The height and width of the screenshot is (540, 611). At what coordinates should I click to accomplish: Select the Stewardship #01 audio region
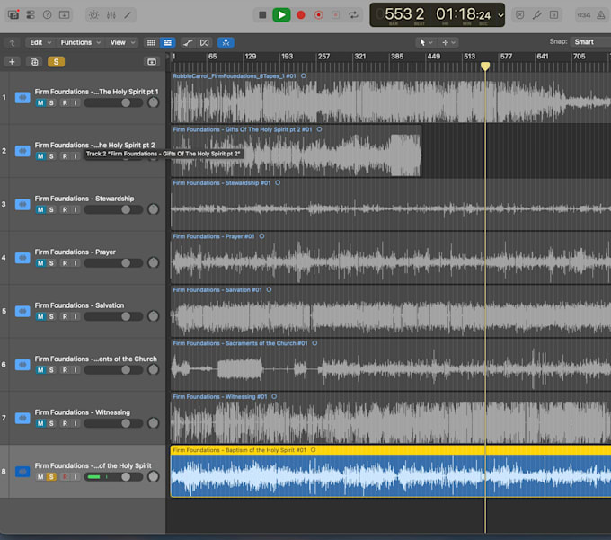pos(391,205)
